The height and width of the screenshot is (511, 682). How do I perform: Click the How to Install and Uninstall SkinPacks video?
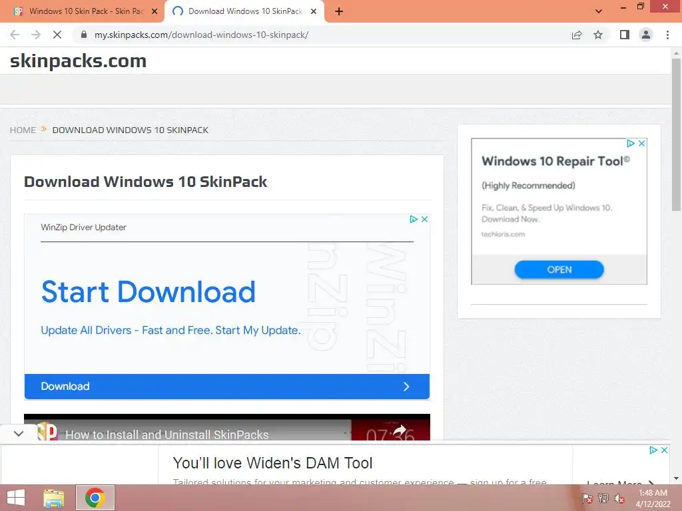point(167,434)
